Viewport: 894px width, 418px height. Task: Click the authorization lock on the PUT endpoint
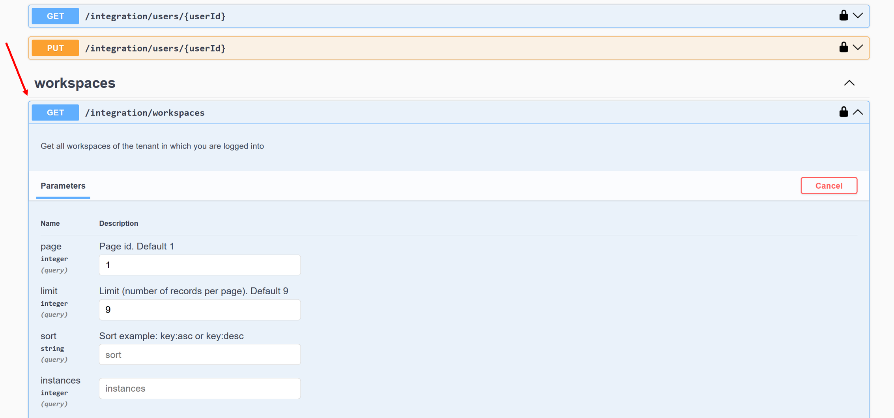click(843, 48)
